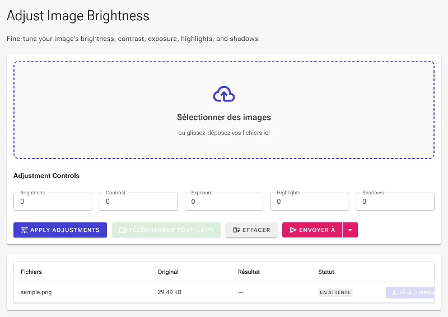Viewport: 448px width, 317px height.
Task: Click the cloud upload icon
Action: (224, 94)
